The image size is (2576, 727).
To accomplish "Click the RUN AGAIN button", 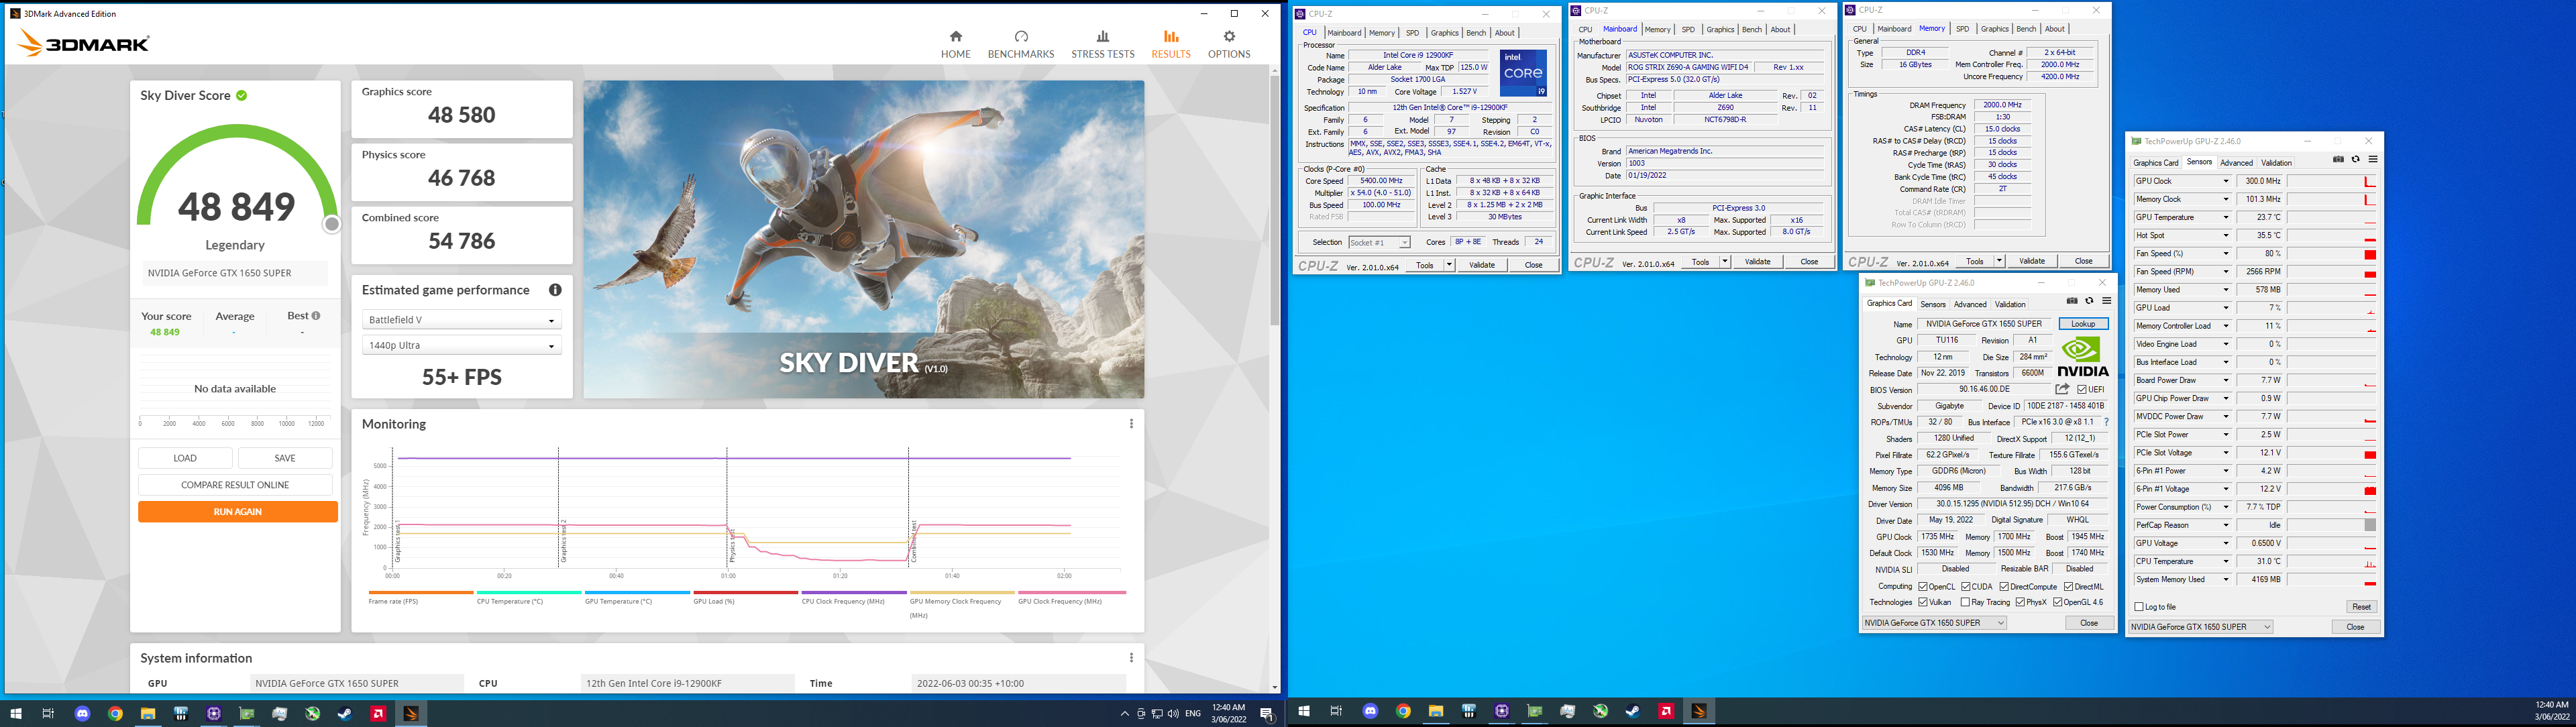I will click(x=237, y=512).
